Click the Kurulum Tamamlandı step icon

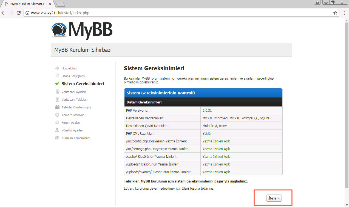(57, 138)
